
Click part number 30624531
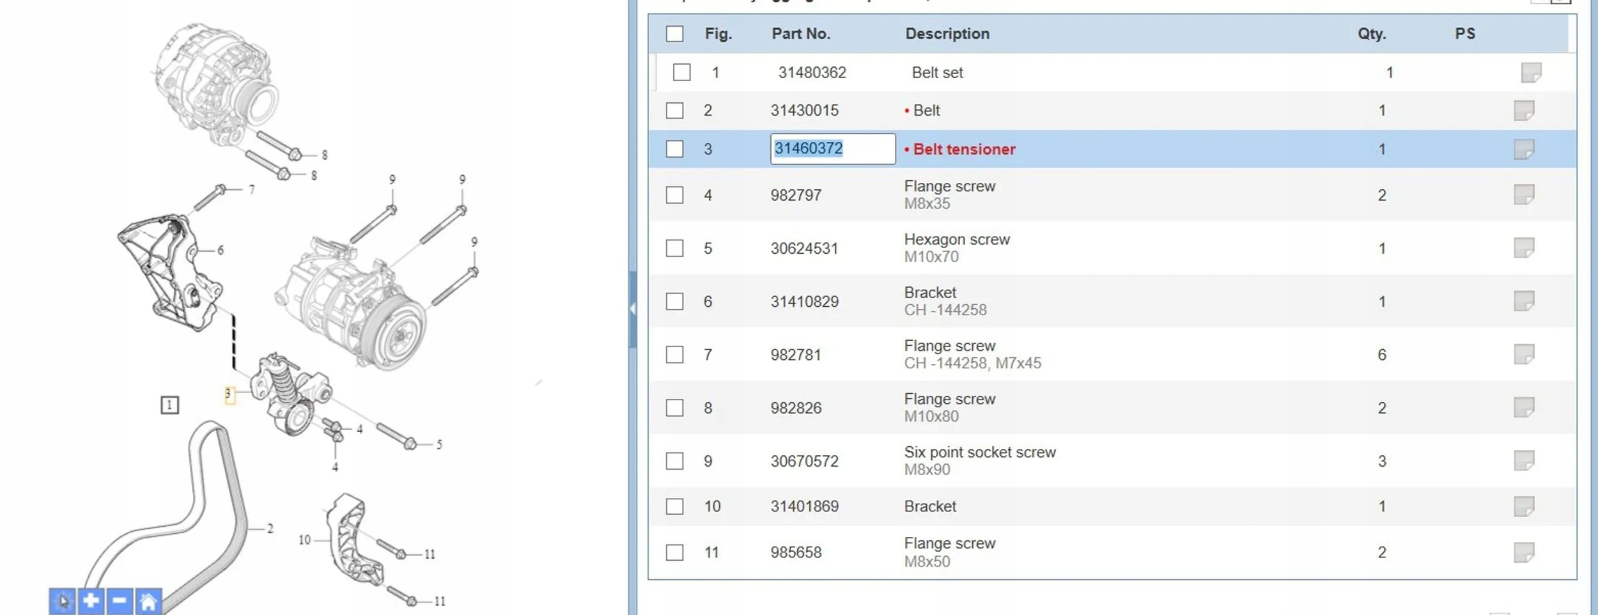[804, 248]
